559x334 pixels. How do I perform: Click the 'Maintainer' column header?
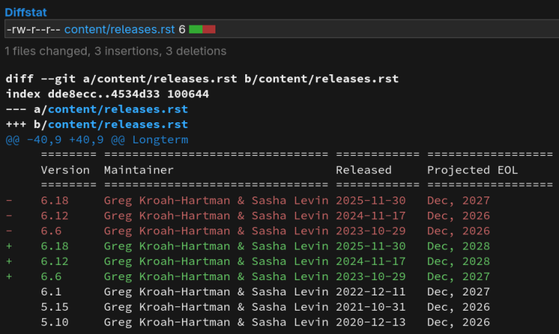(x=139, y=170)
